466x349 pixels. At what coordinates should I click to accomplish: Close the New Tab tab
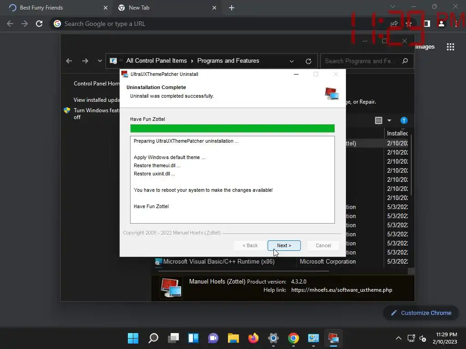click(214, 8)
